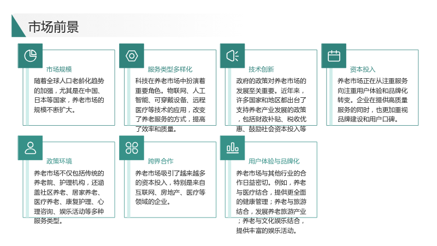This screenshot has width=437, height=246.
Task: Click the 市场规模 heading
Action: [x=59, y=69]
